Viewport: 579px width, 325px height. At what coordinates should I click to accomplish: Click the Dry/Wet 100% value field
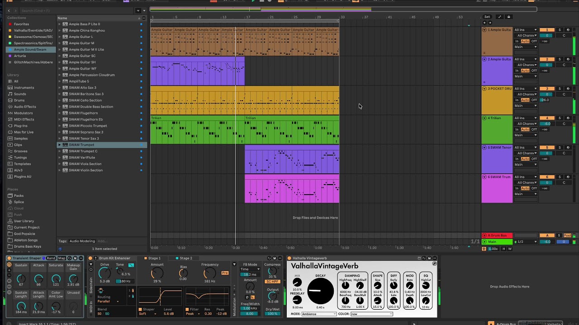272,314
